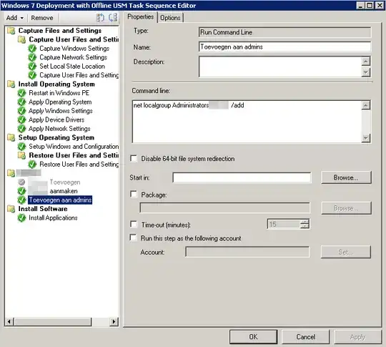Click the Start in text field
The width and height of the screenshot is (386, 347).
coord(242,177)
